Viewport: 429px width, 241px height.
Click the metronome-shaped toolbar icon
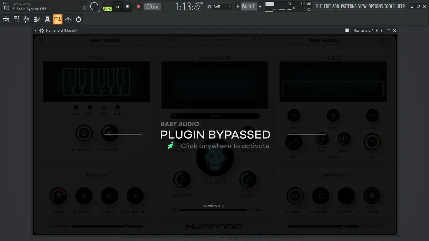pos(68,19)
